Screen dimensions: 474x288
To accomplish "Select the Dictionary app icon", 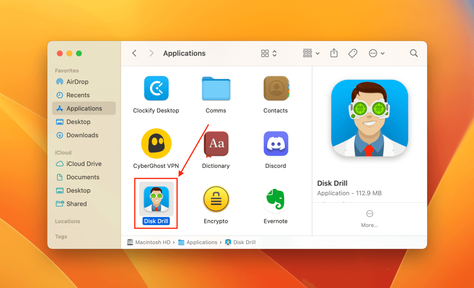I will tap(216, 144).
